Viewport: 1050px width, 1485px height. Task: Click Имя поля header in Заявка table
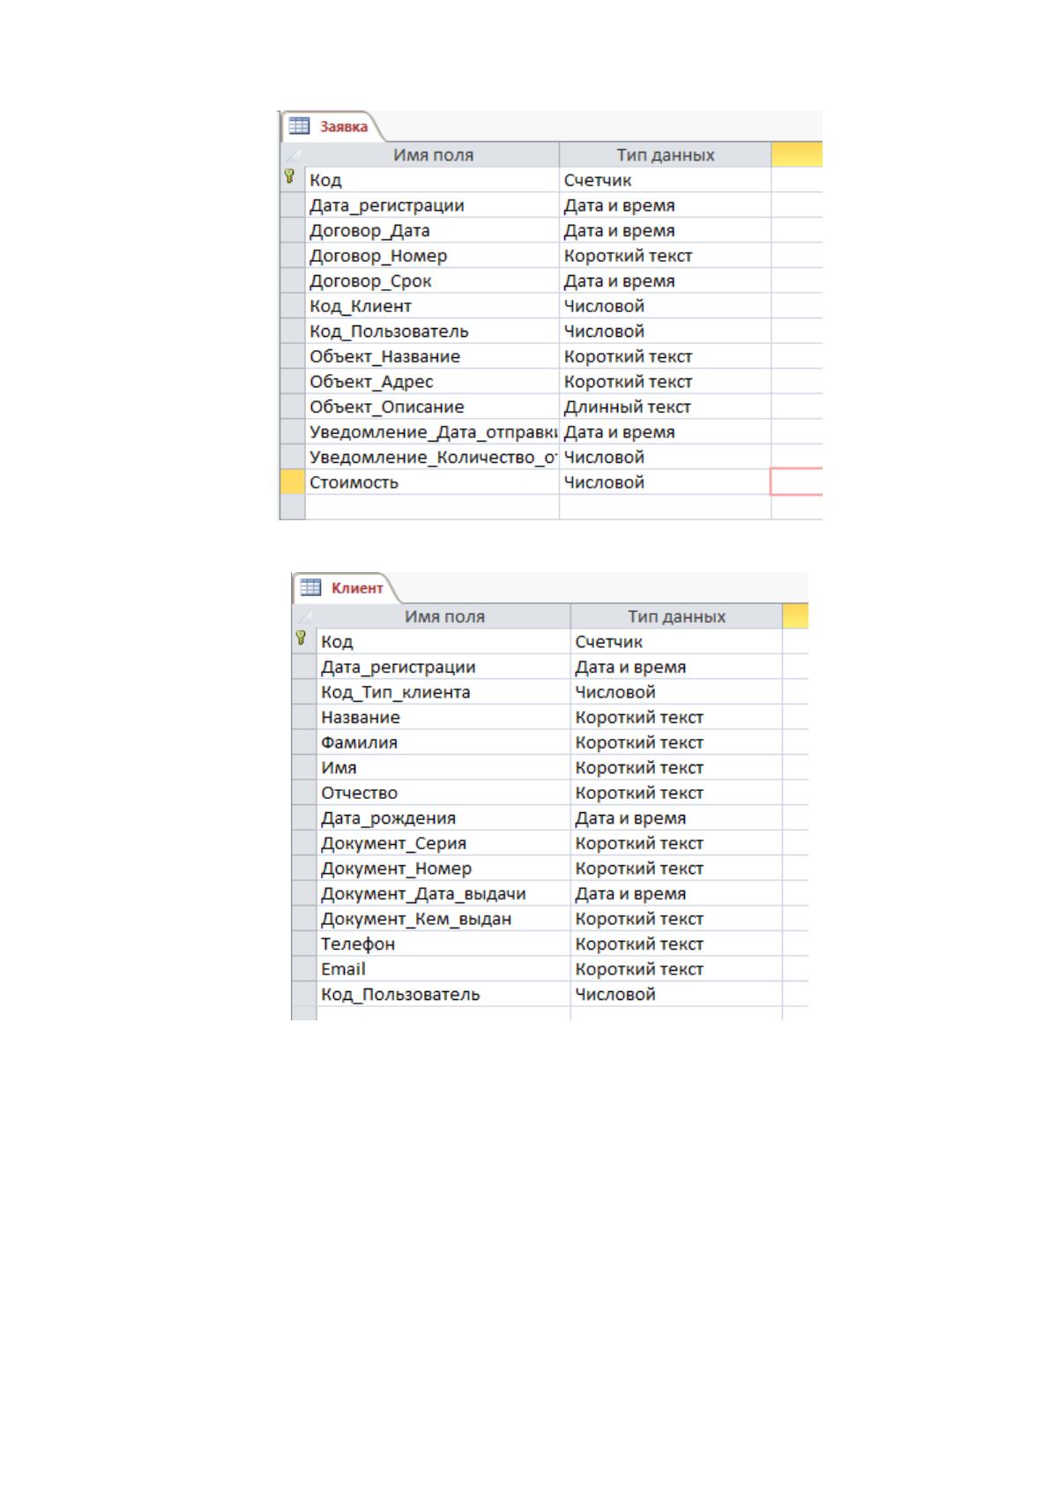(x=432, y=155)
